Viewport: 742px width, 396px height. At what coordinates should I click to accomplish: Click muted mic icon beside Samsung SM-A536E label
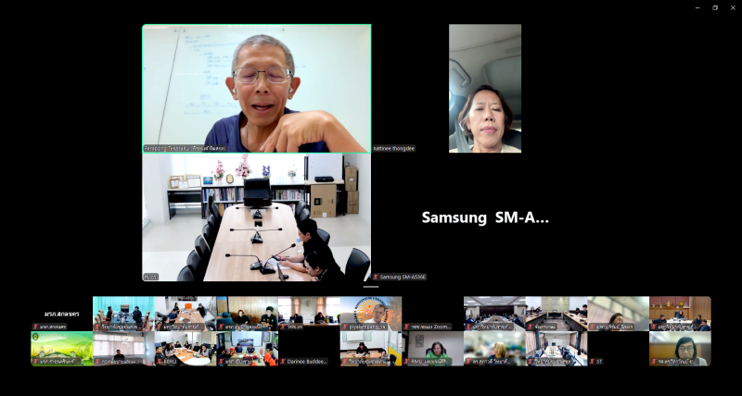[376, 277]
